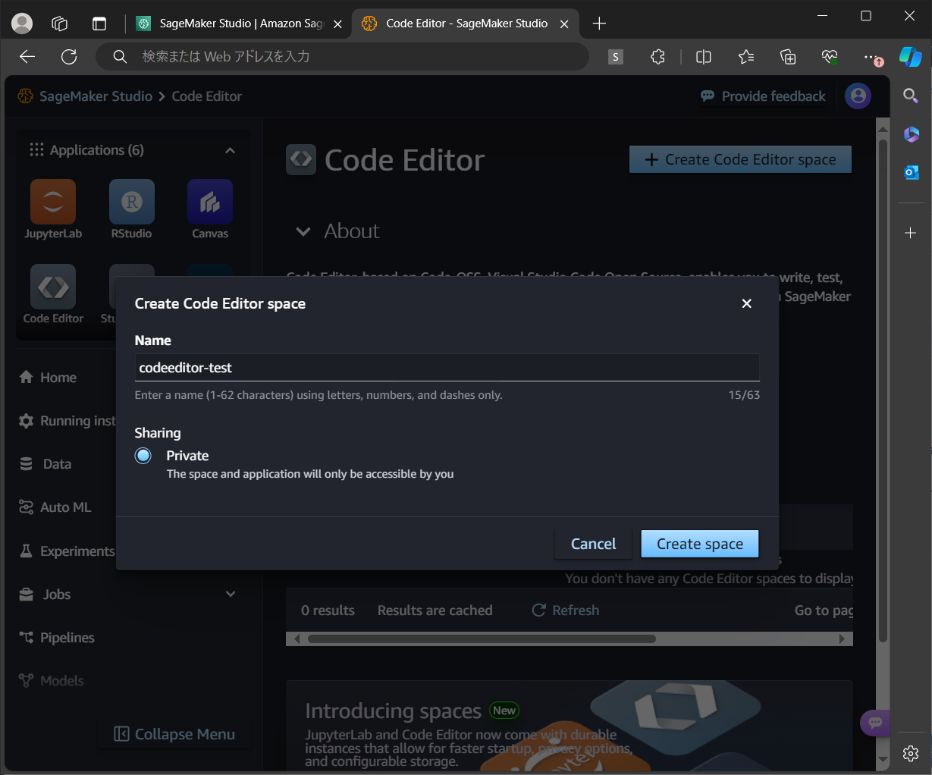Select Auto ML from the navigation
The image size is (932, 775).
64,507
